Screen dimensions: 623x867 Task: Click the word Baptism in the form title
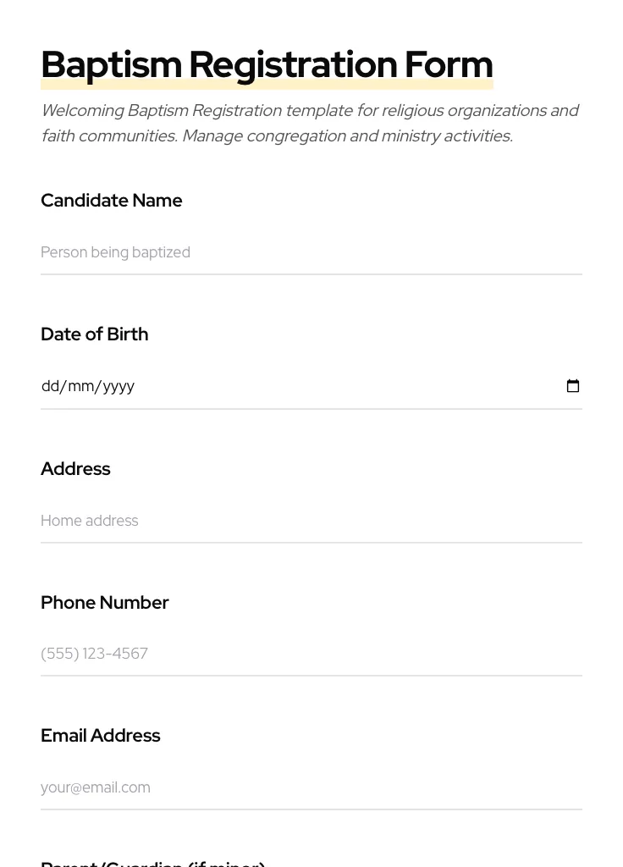click(112, 64)
